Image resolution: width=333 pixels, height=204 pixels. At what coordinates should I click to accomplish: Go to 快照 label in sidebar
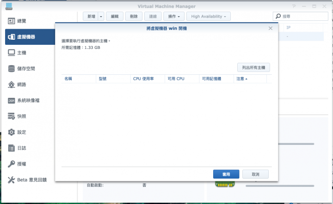coord(22,116)
